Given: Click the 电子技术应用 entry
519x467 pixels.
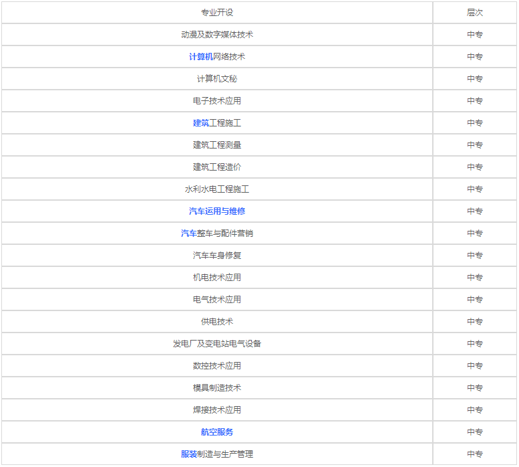Looking at the screenshot, I should (217, 101).
